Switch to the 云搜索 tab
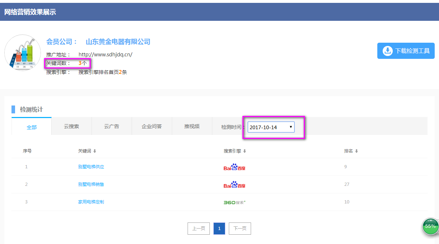Image resolution: width=439 pixels, height=244 pixels. [x=72, y=126]
